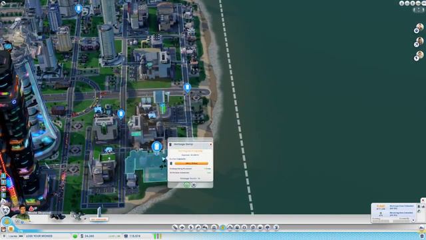This screenshot has width=426, height=240.
Task: Open the Fire services menu icon
Action: tap(230, 227)
